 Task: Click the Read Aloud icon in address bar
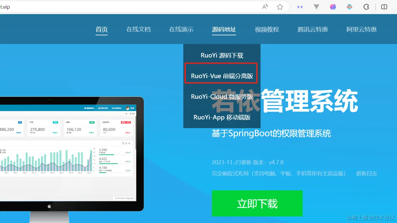pos(265,7)
